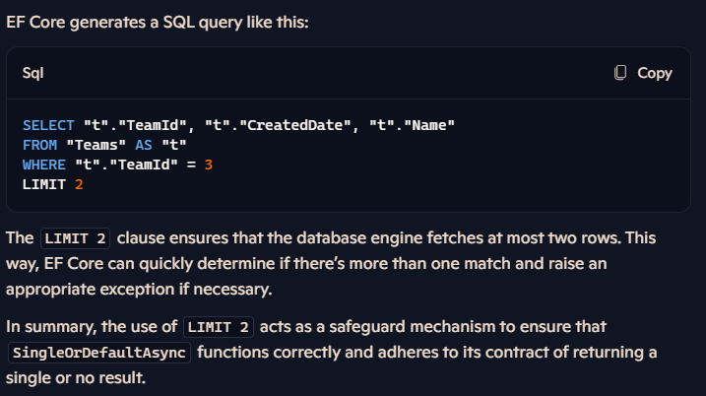Click the "Name" column in the SELECT line
The height and width of the screenshot is (396, 706).
coord(429,125)
